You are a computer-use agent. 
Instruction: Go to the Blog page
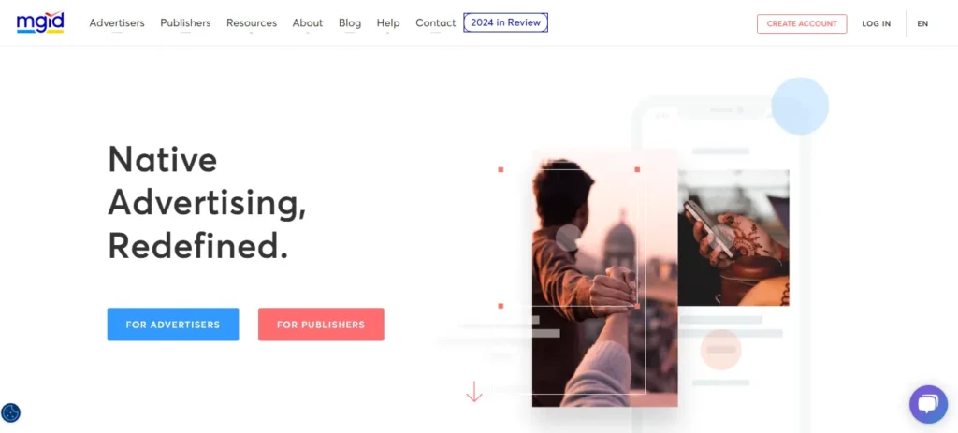click(350, 23)
